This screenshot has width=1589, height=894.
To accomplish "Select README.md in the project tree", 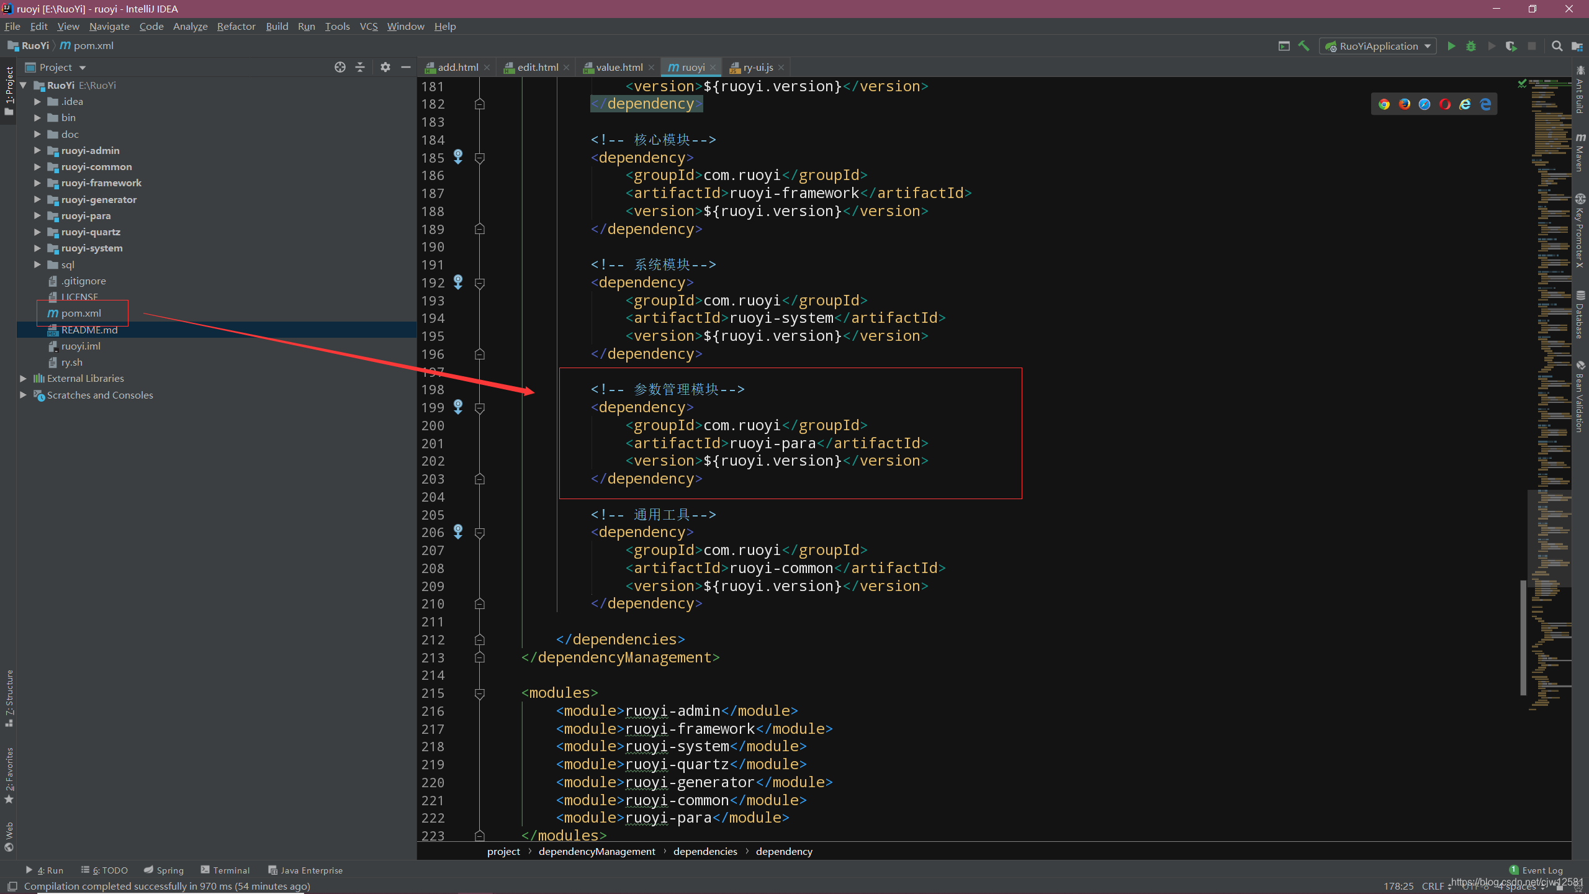I will pyautogui.click(x=89, y=330).
